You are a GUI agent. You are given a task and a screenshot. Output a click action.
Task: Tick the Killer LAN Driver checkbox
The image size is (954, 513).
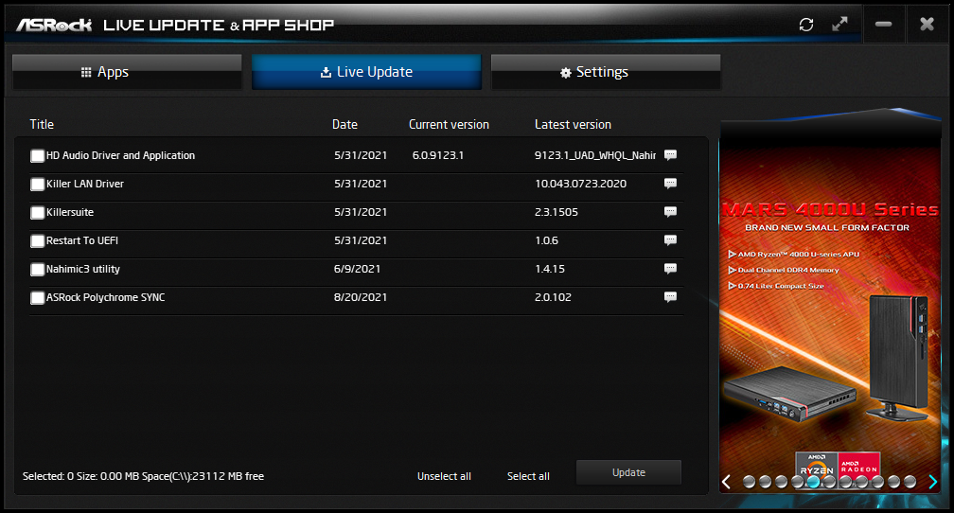(x=37, y=185)
